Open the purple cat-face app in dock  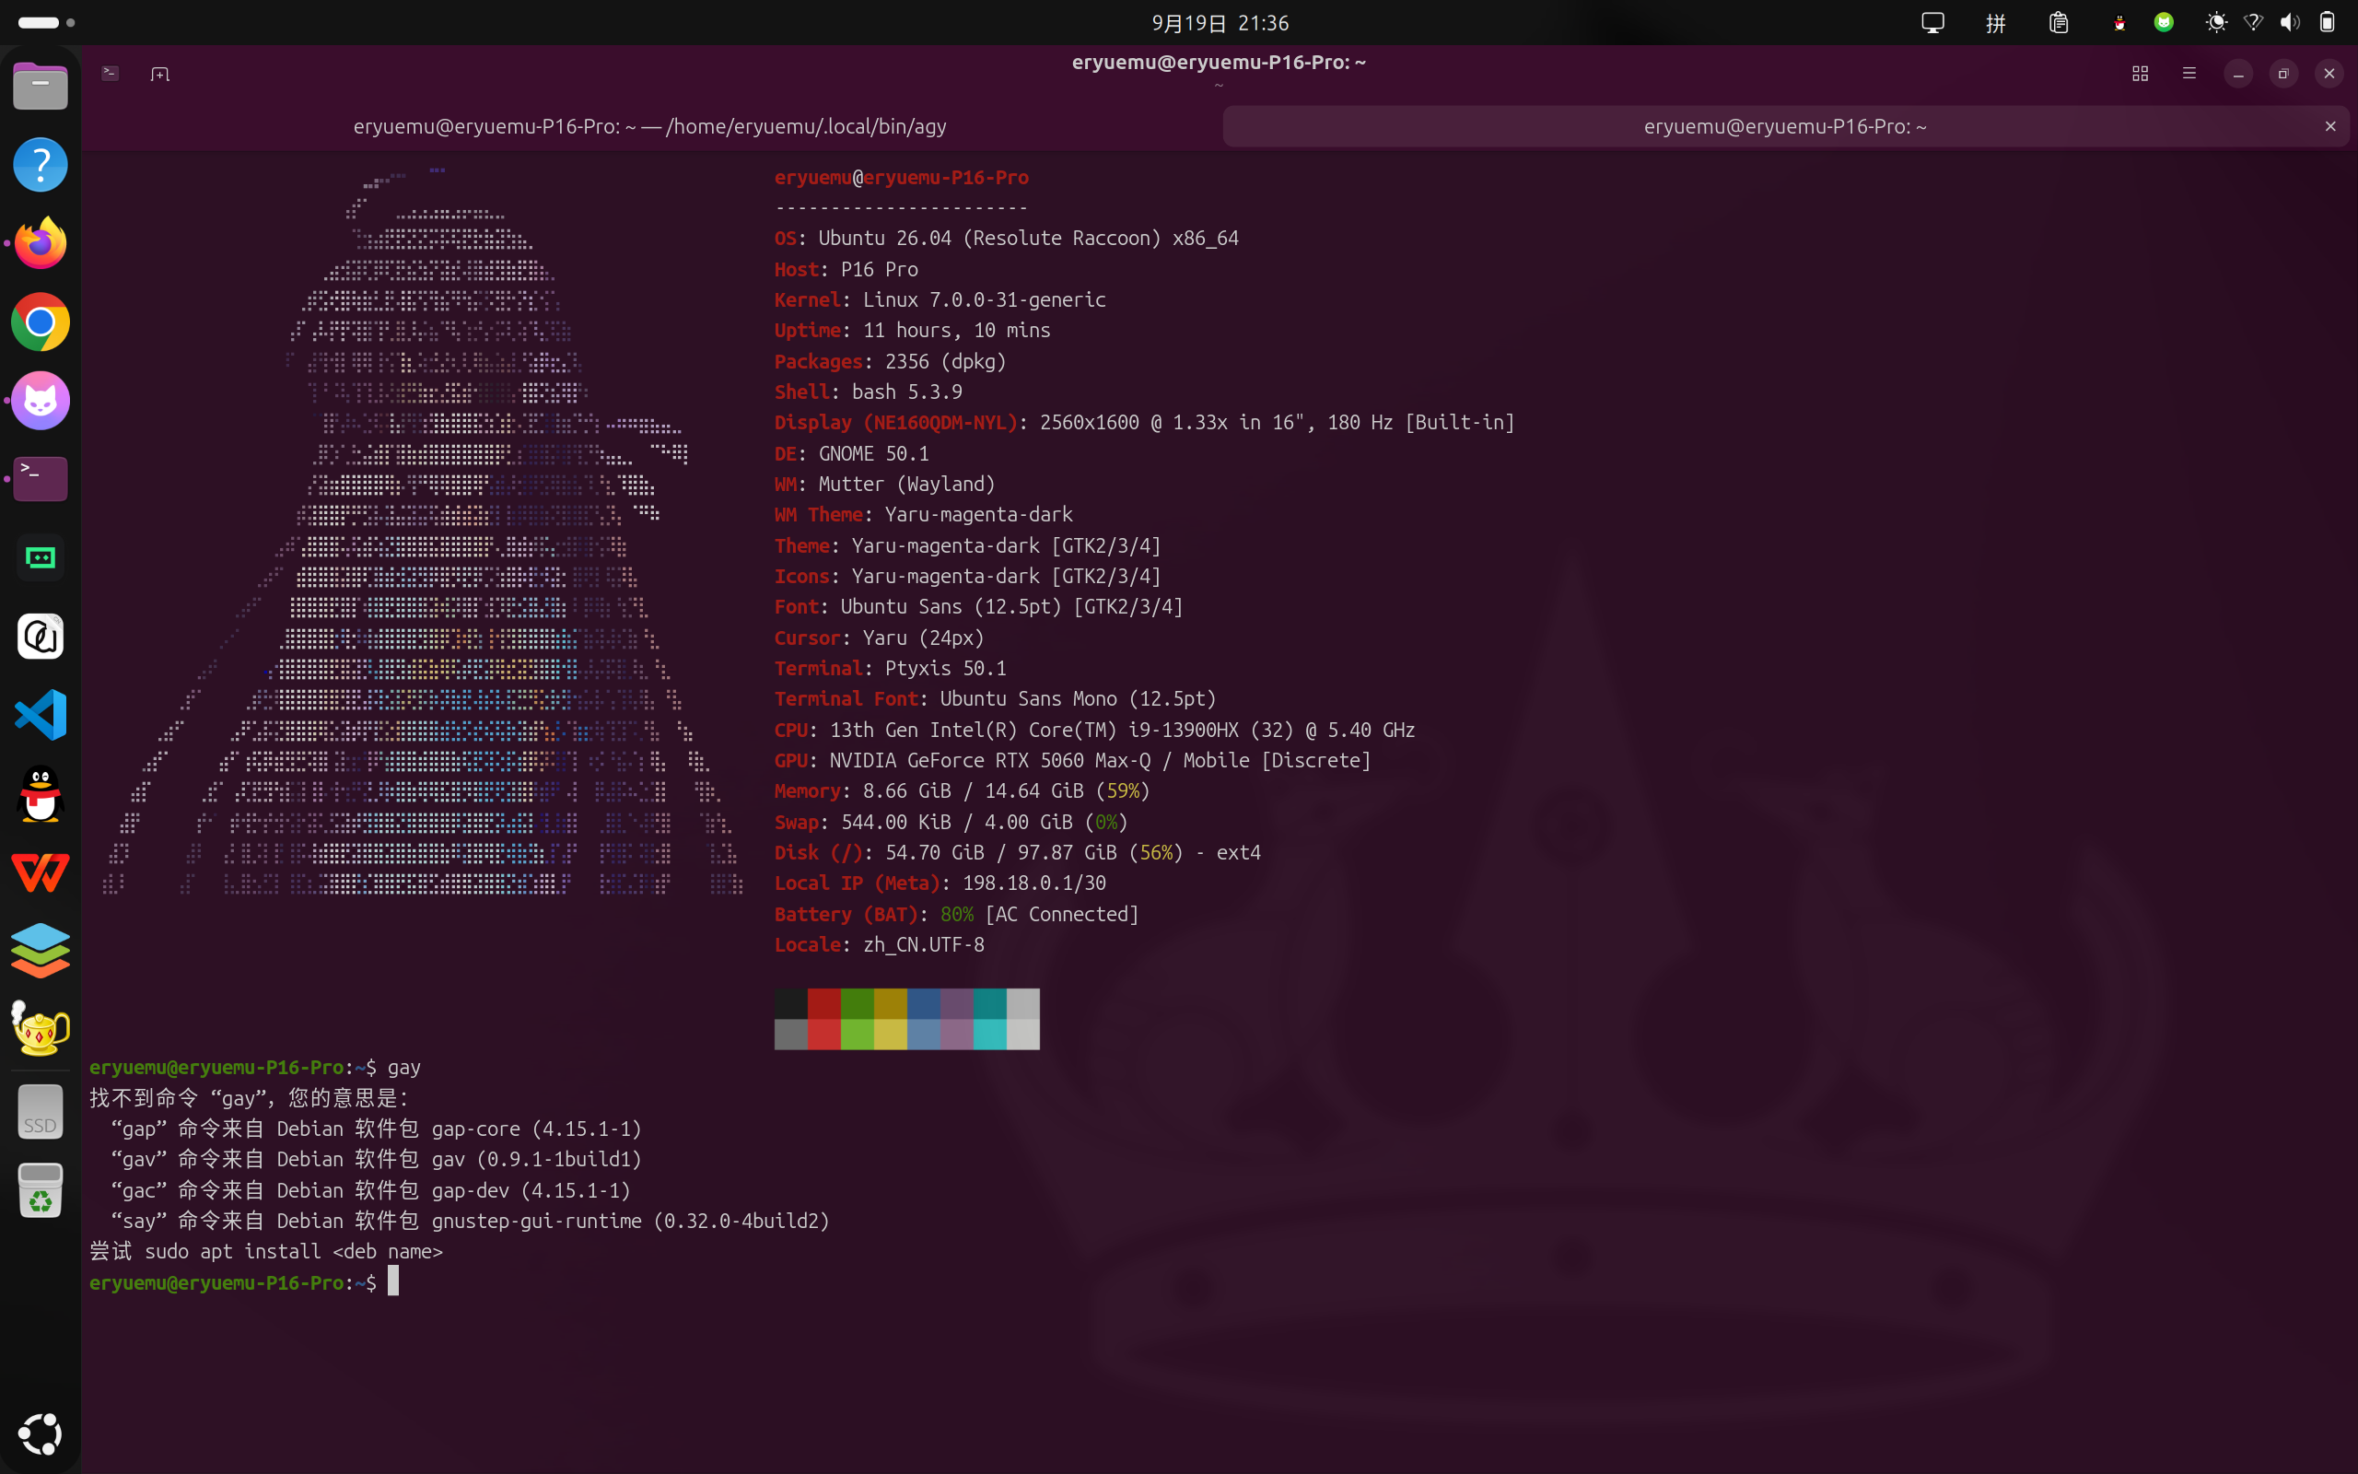pyautogui.click(x=40, y=400)
